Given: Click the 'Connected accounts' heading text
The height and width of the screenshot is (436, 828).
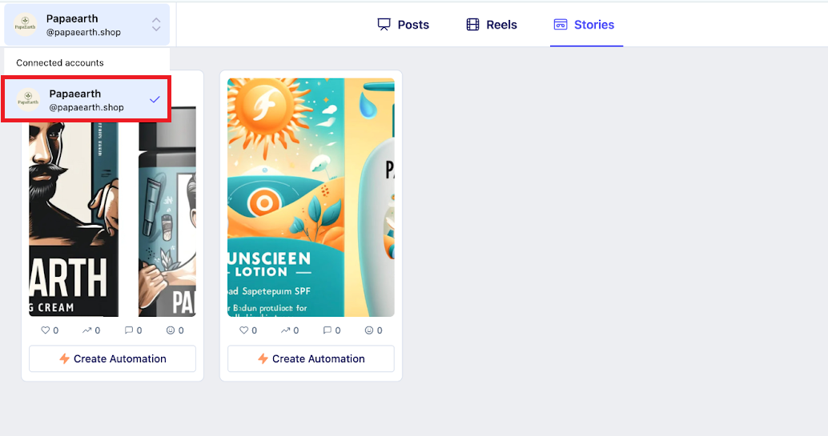Looking at the screenshot, I should tap(60, 63).
